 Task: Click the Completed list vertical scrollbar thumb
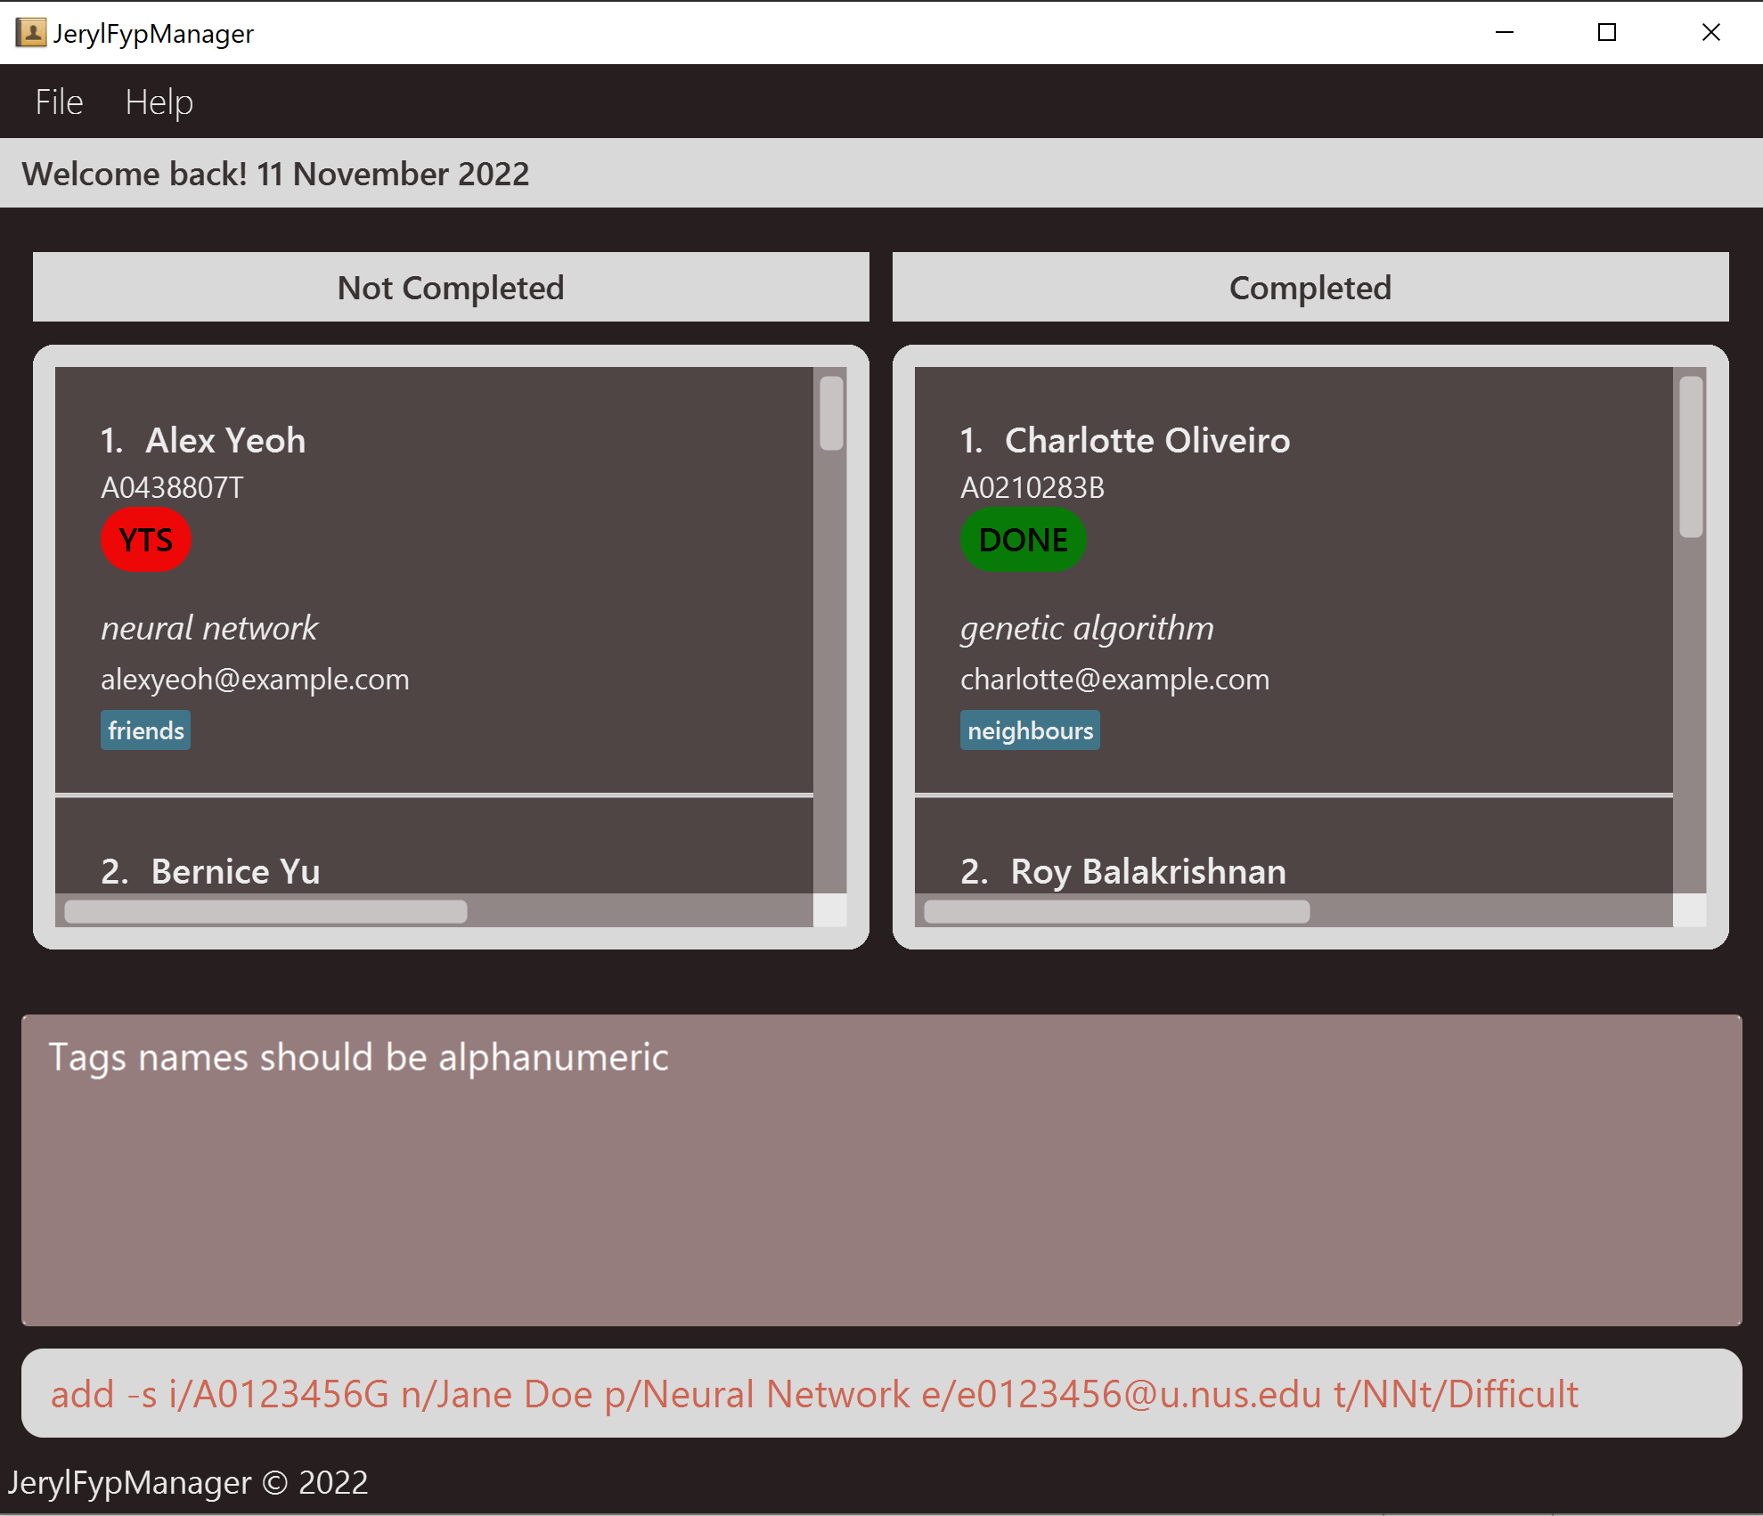[x=1691, y=456]
